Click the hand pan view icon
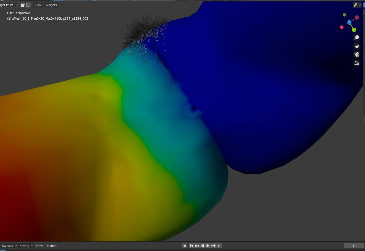The height and width of the screenshot is (251, 365). coord(357,46)
